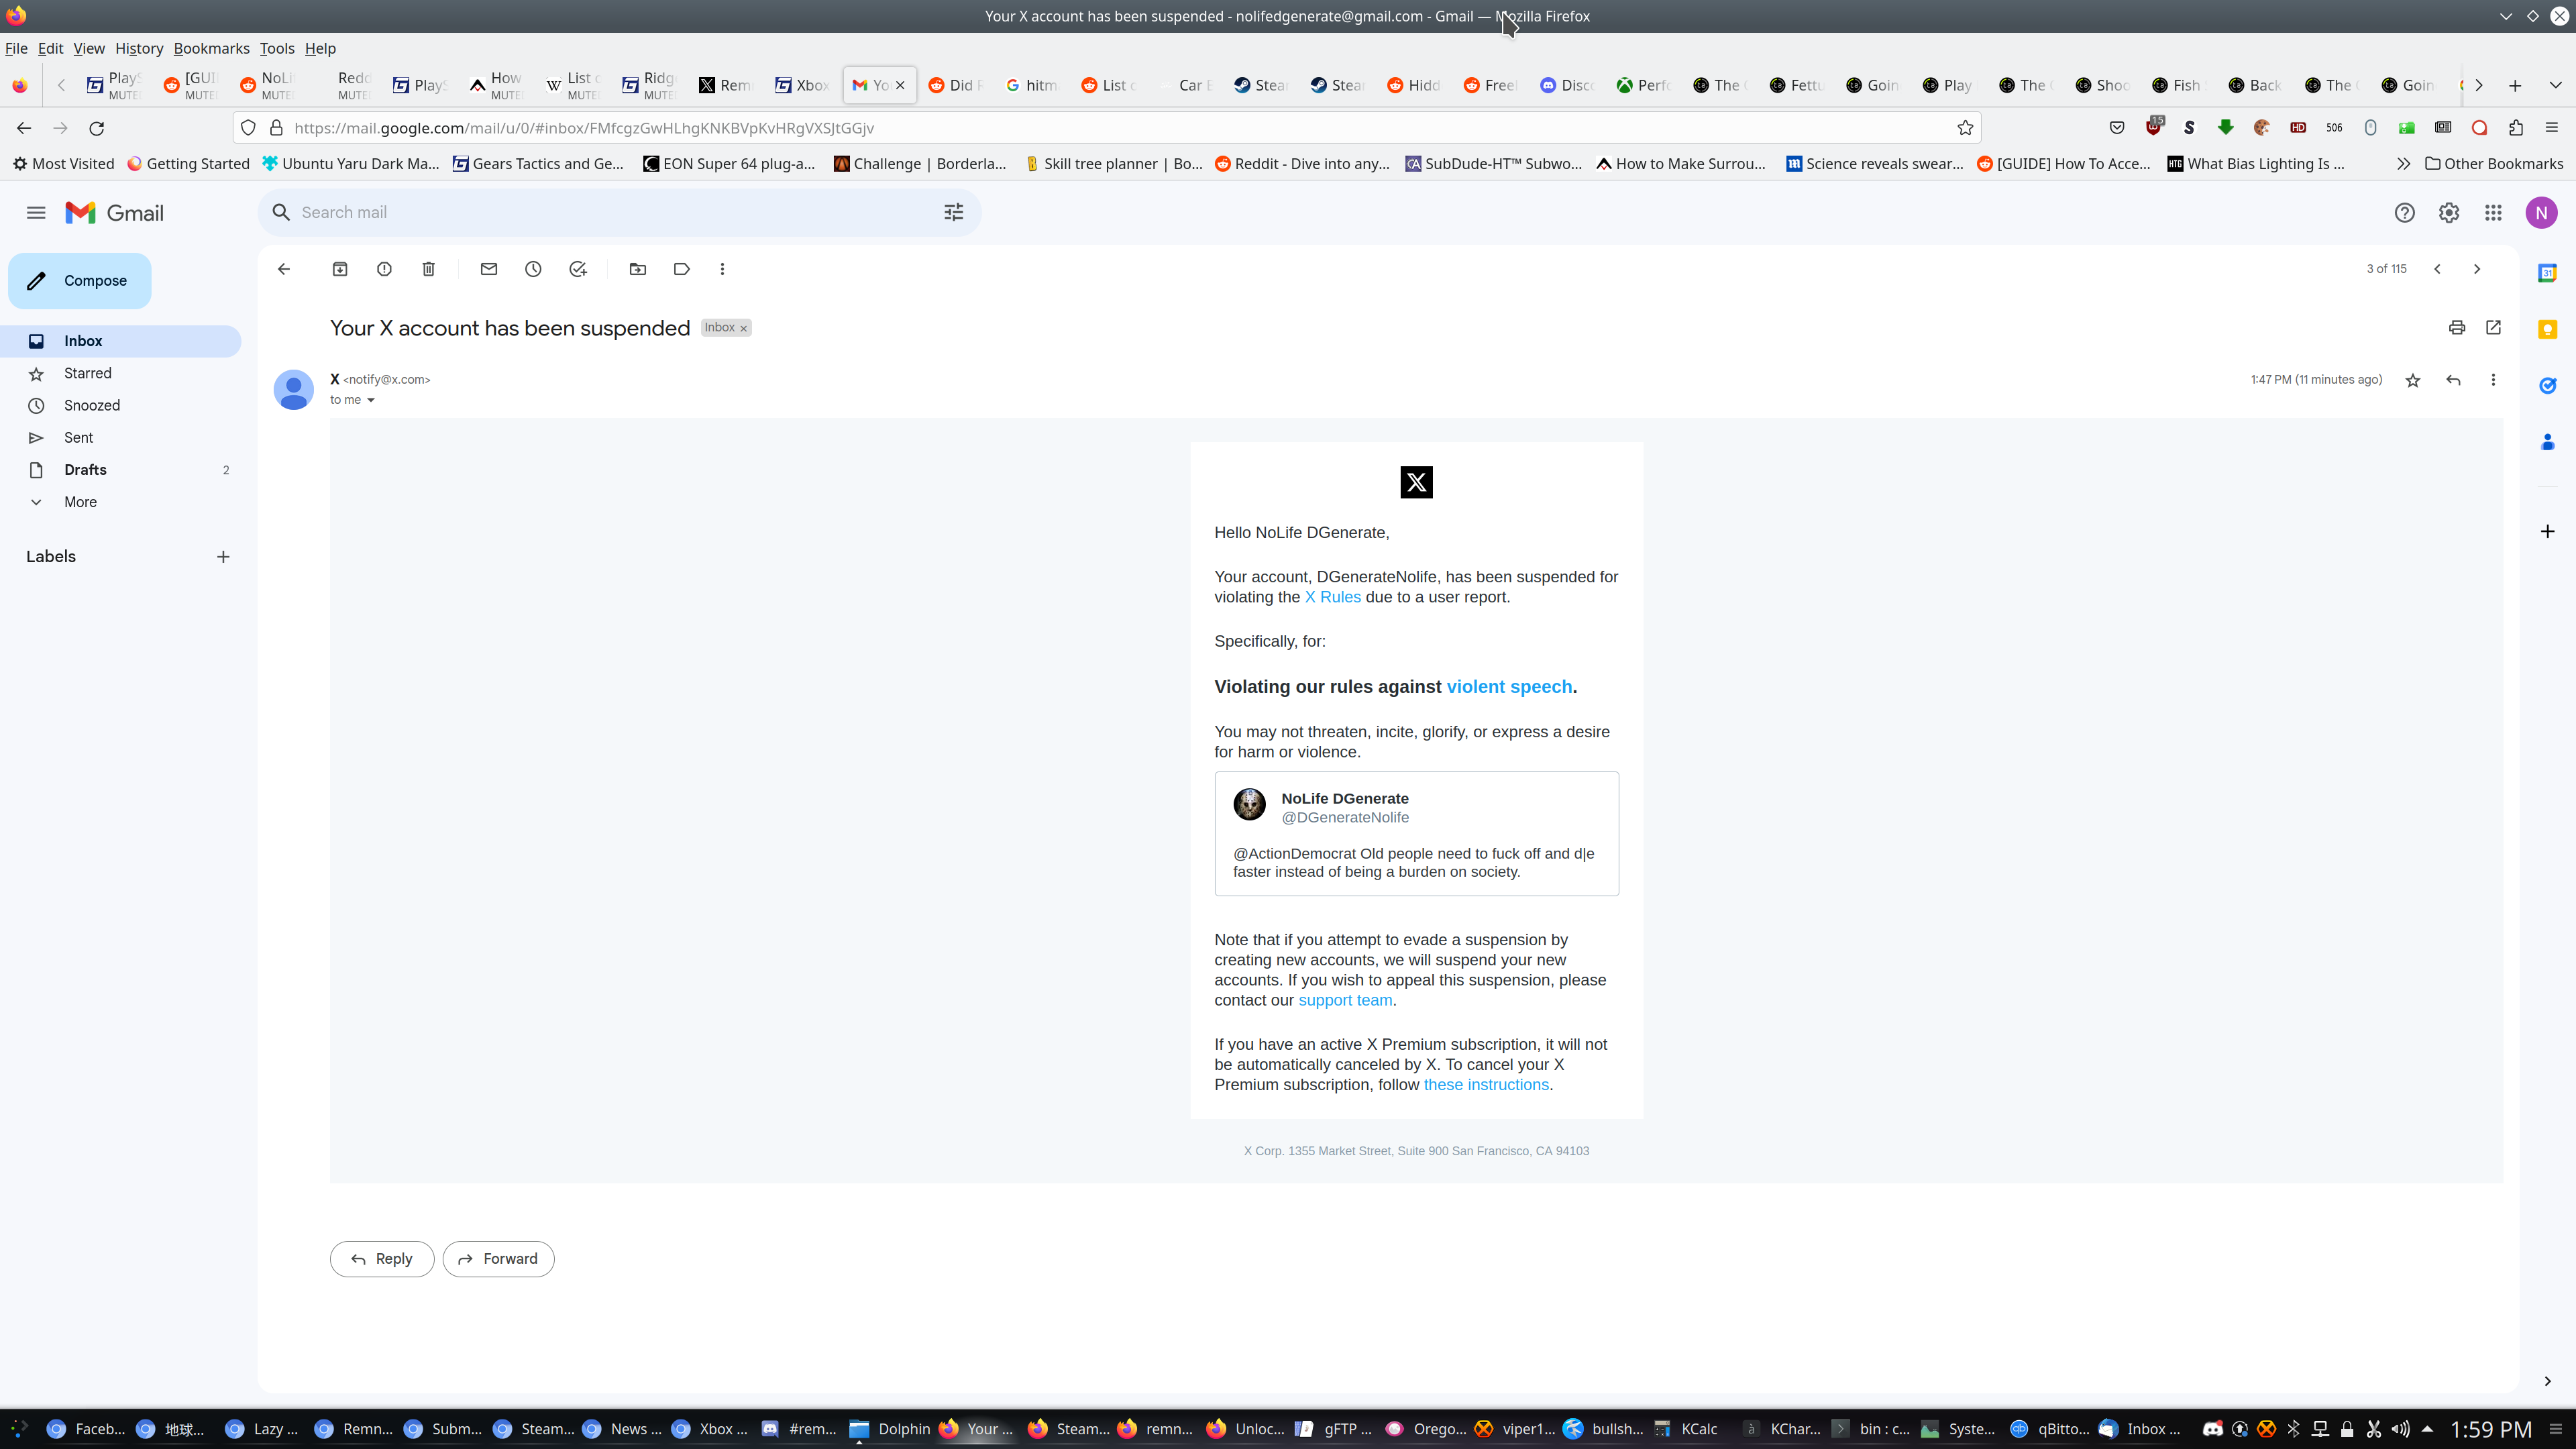2576x1449 pixels.
Task: Star the email from X
Action: pyautogui.click(x=2413, y=380)
